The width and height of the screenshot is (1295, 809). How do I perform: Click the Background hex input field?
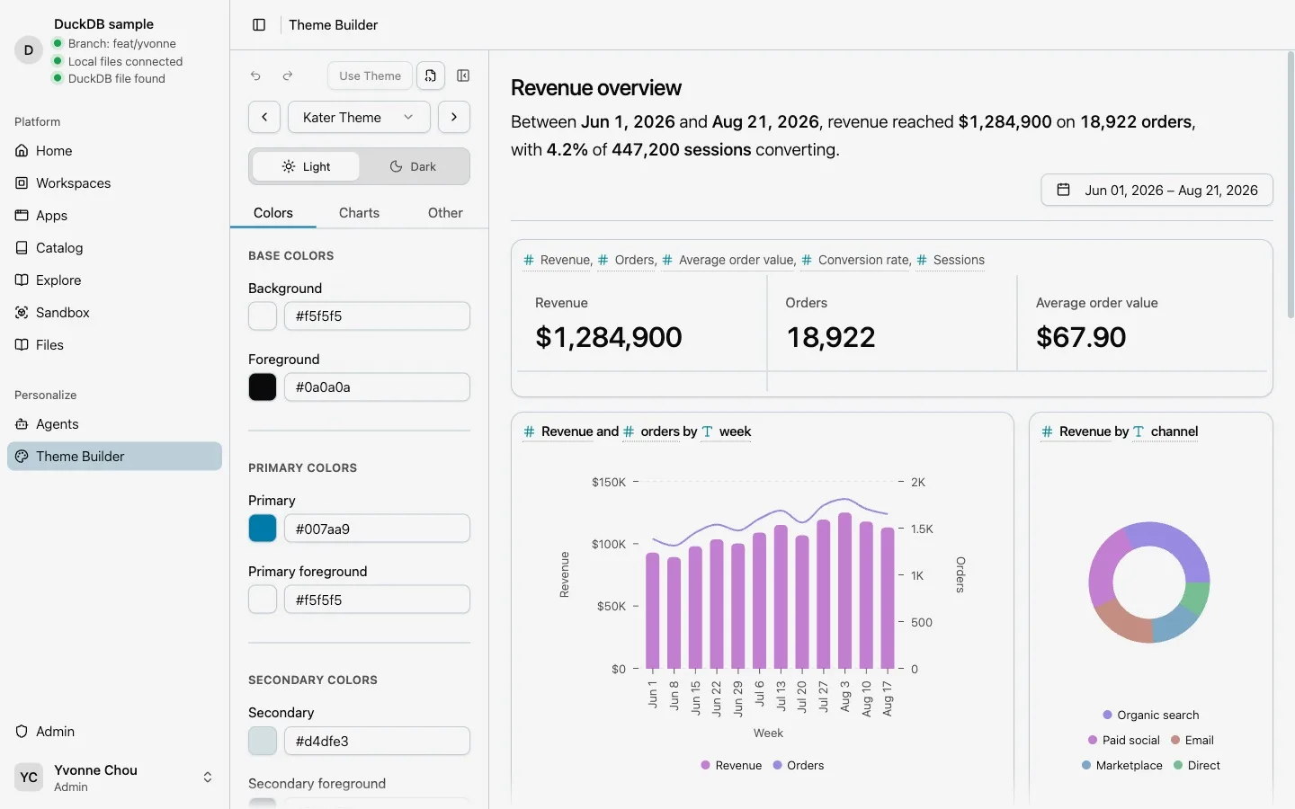click(378, 316)
